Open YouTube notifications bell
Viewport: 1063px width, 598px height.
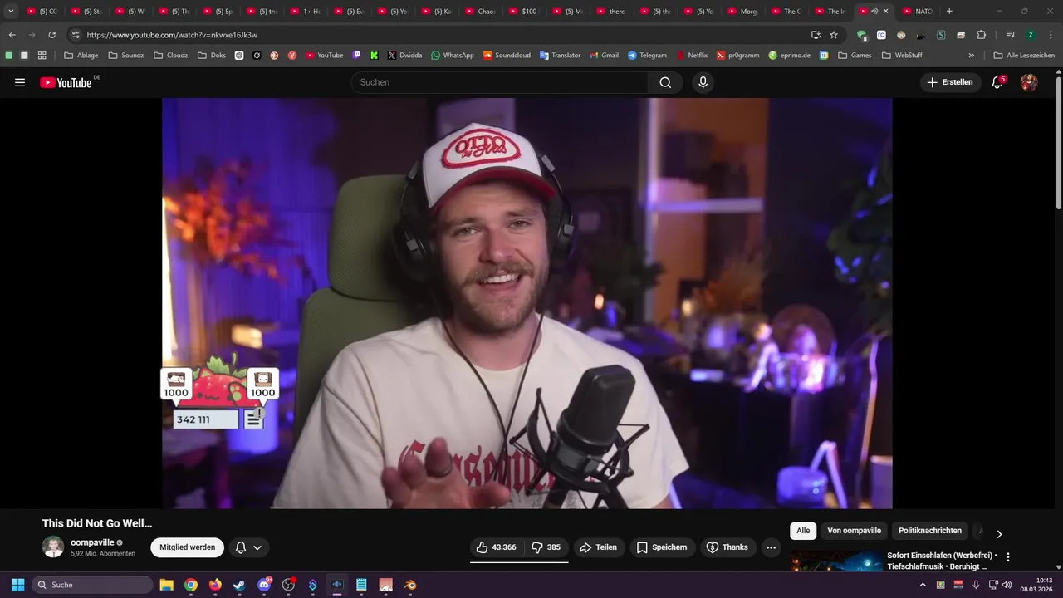(x=998, y=82)
